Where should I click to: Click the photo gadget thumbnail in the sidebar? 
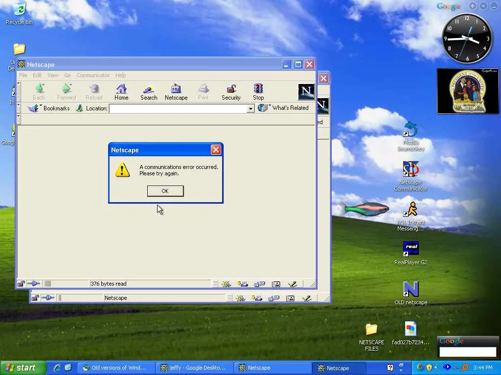(x=467, y=91)
